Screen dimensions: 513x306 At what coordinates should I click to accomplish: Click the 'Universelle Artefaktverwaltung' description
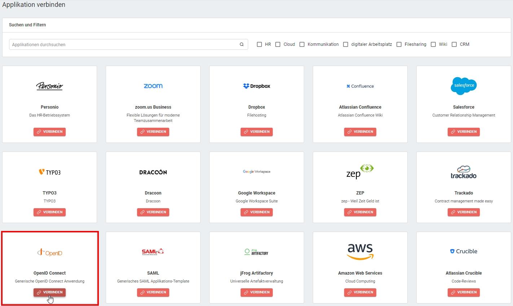[256, 281]
